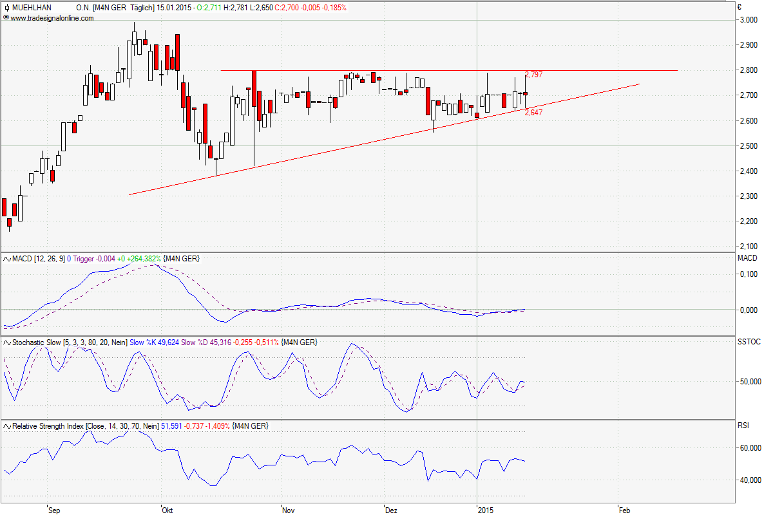Click the line icon before Relative Strength Index

[6, 426]
